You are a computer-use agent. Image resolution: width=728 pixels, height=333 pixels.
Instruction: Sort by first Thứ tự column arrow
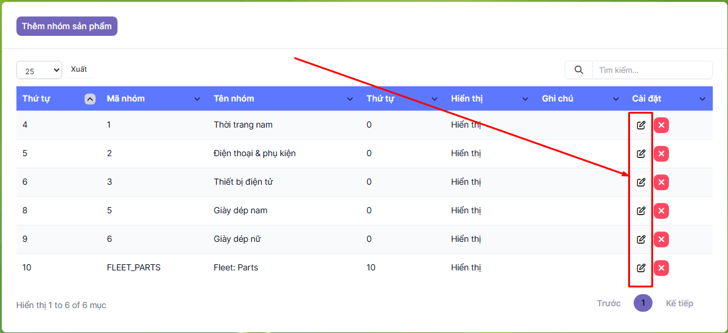pyautogui.click(x=90, y=99)
